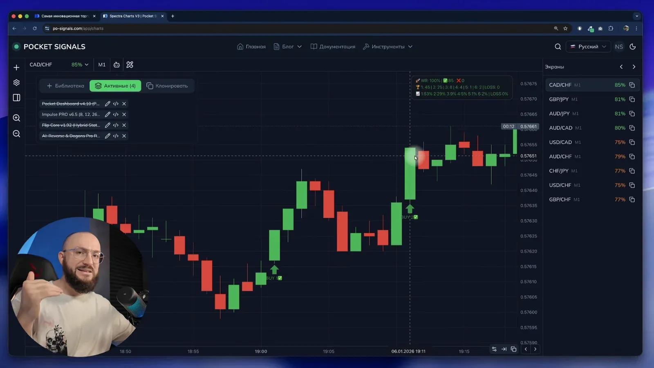The image size is (654, 368).
Task: Copy the AUD/CAD screen entry
Action: [x=632, y=128]
